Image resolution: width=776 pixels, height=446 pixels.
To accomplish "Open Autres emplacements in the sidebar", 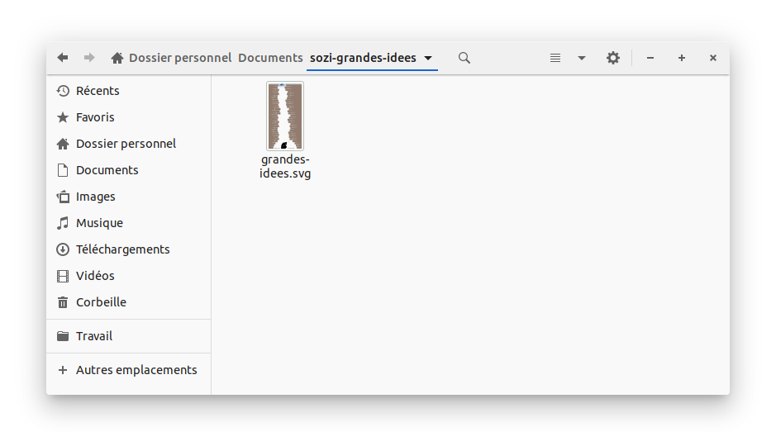I will 129,370.
